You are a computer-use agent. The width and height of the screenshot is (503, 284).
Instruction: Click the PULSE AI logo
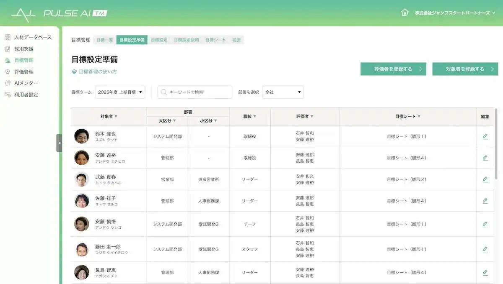click(x=59, y=13)
